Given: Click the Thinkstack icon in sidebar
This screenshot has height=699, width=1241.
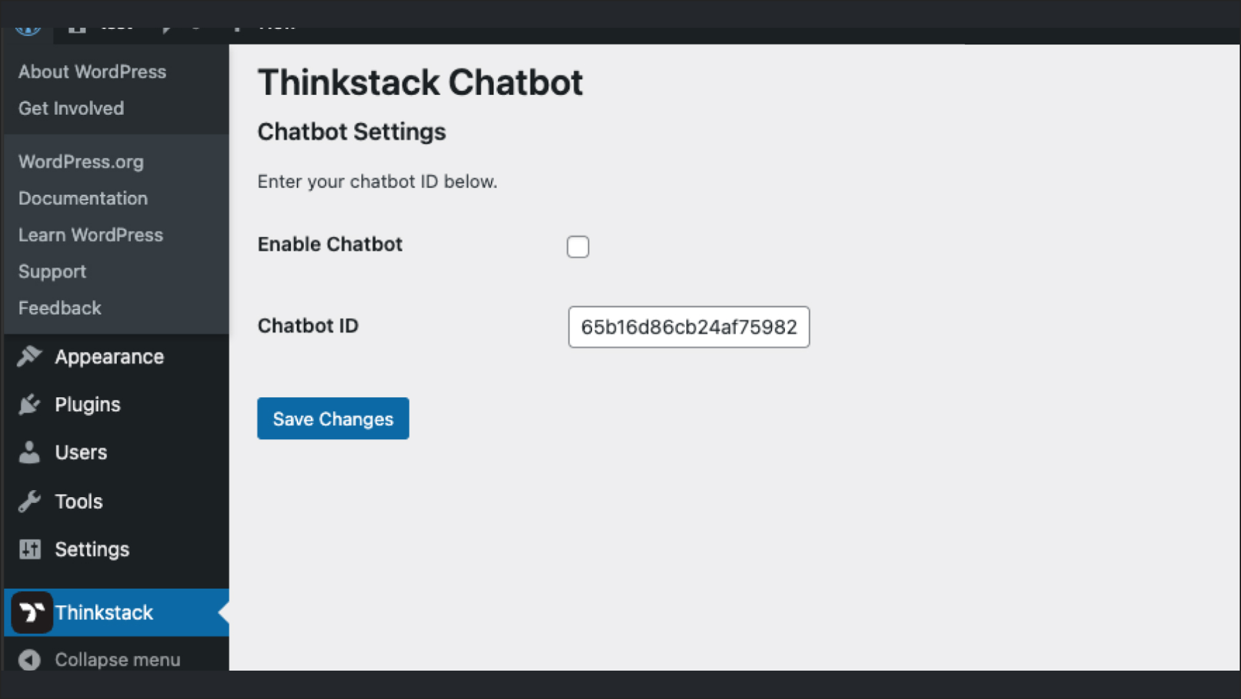Looking at the screenshot, I should tap(31, 612).
